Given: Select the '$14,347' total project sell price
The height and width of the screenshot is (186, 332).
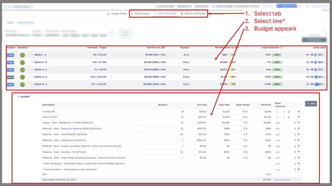Looking at the screenshot, I should tap(267, 180).
